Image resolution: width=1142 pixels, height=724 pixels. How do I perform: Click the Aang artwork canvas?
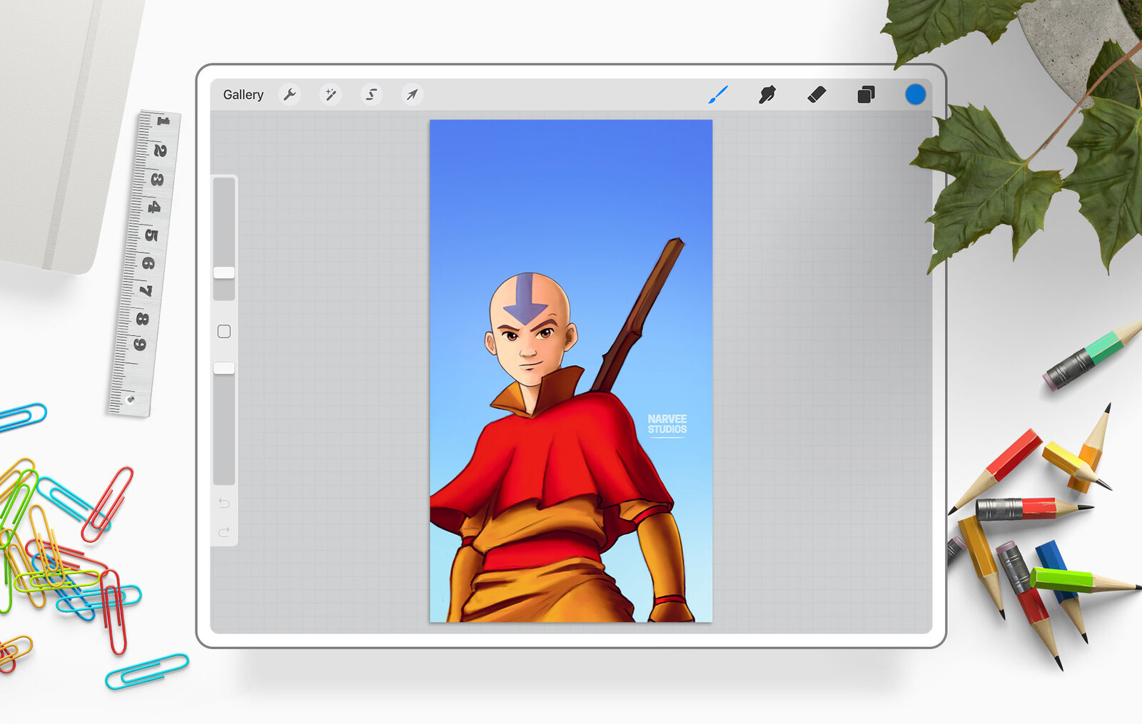pos(571,371)
